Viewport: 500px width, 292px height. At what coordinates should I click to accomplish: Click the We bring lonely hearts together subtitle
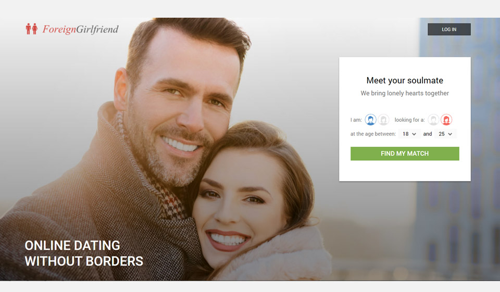405,93
